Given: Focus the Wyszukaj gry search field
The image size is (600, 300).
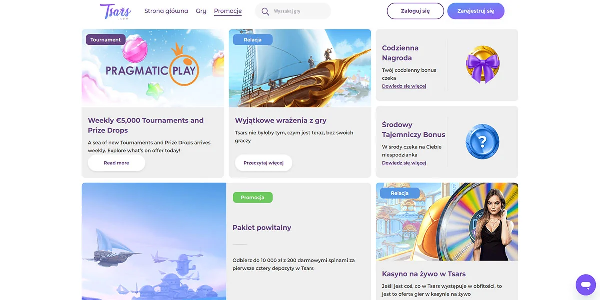Looking at the screenshot, I should (x=293, y=11).
